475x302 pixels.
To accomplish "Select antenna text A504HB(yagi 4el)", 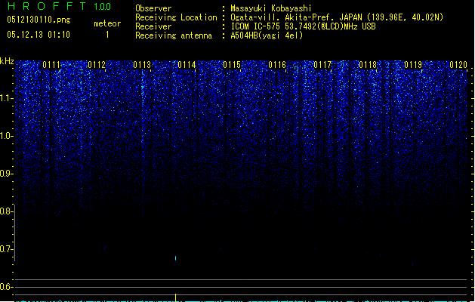I will coord(267,35).
